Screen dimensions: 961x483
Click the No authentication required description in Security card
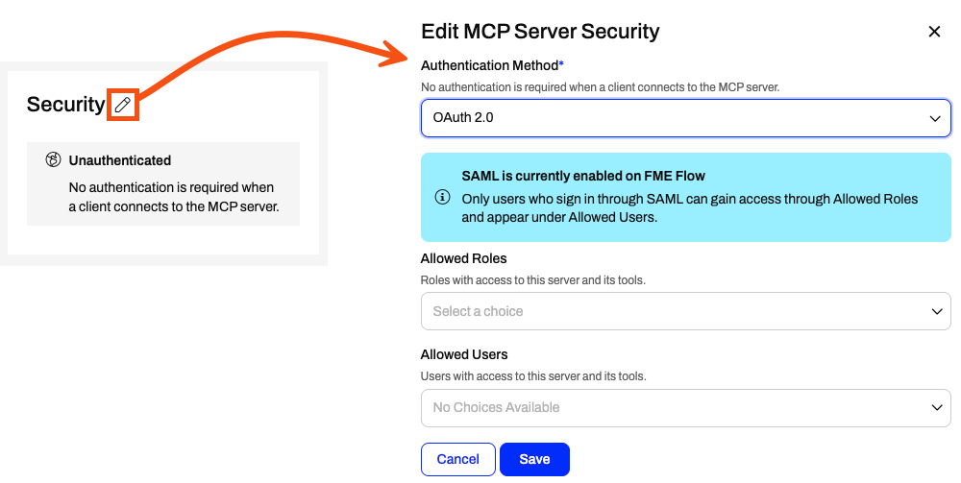[x=173, y=197]
